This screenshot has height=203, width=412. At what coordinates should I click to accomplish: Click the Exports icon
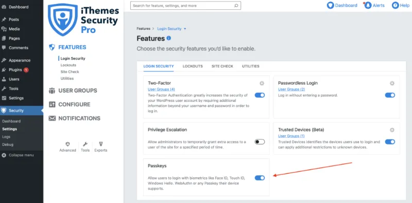(100, 144)
